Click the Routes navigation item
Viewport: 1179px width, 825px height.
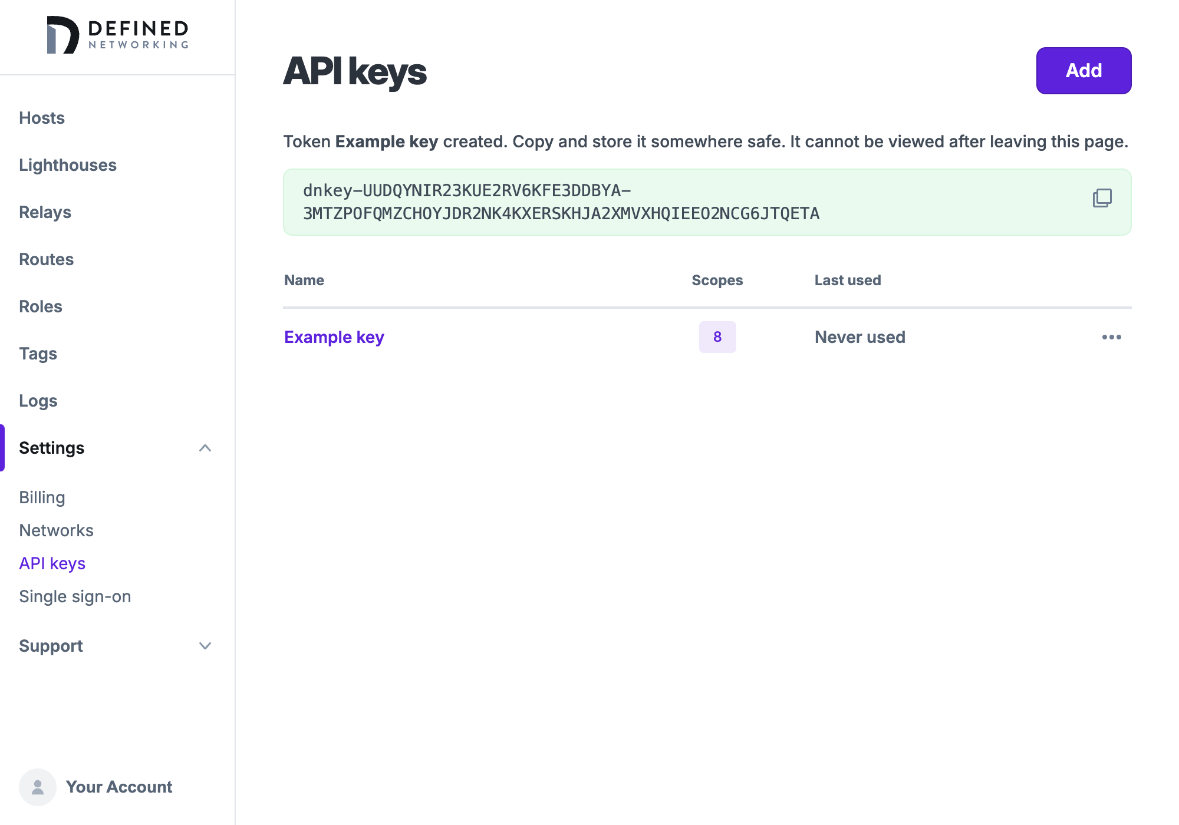point(47,259)
